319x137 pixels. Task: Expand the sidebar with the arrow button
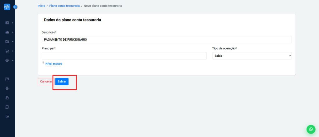15,7
